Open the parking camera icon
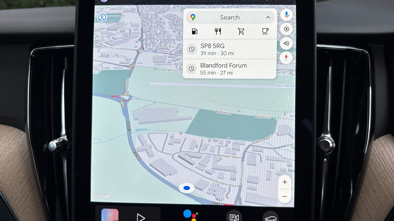Viewport: 394px width, 221px height. (x=234, y=217)
